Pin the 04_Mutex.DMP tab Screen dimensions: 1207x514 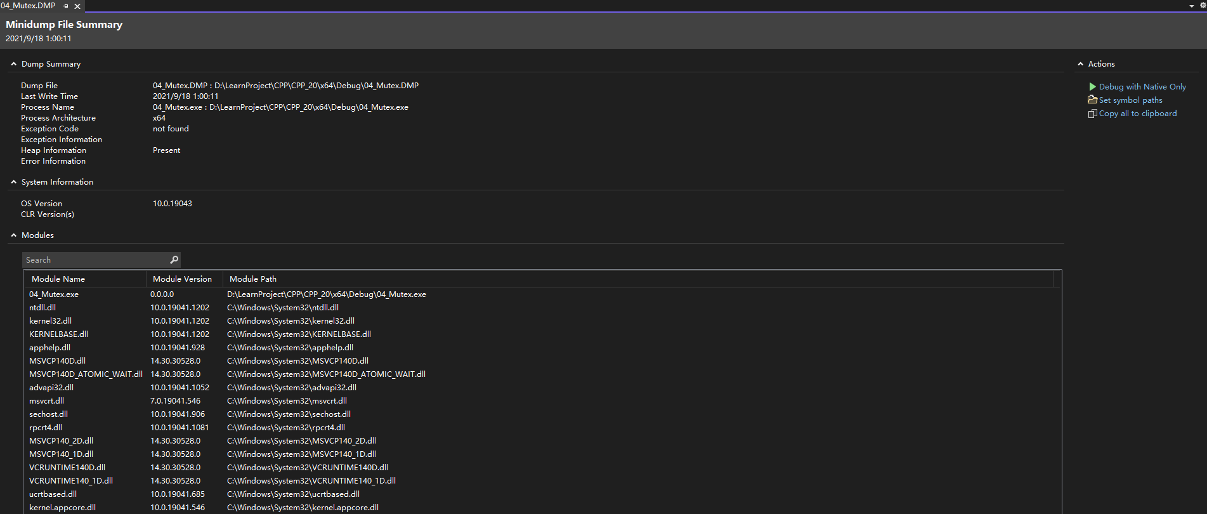click(66, 6)
